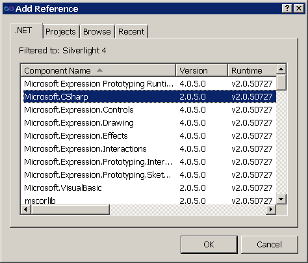Switch to the .NET tab
308x263 pixels.
[26, 31]
